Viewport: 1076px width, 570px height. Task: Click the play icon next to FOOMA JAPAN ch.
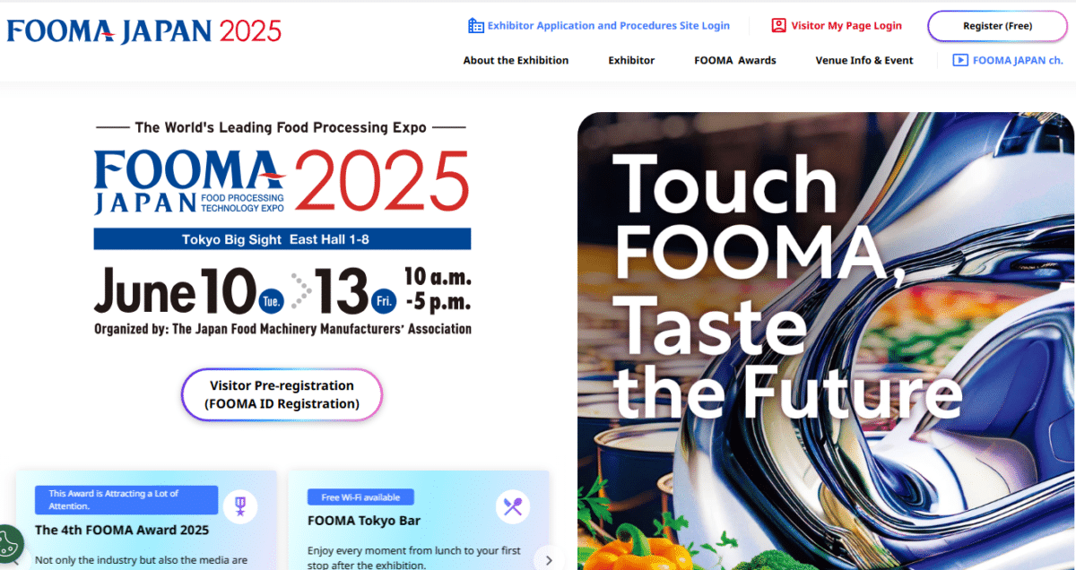(x=960, y=60)
